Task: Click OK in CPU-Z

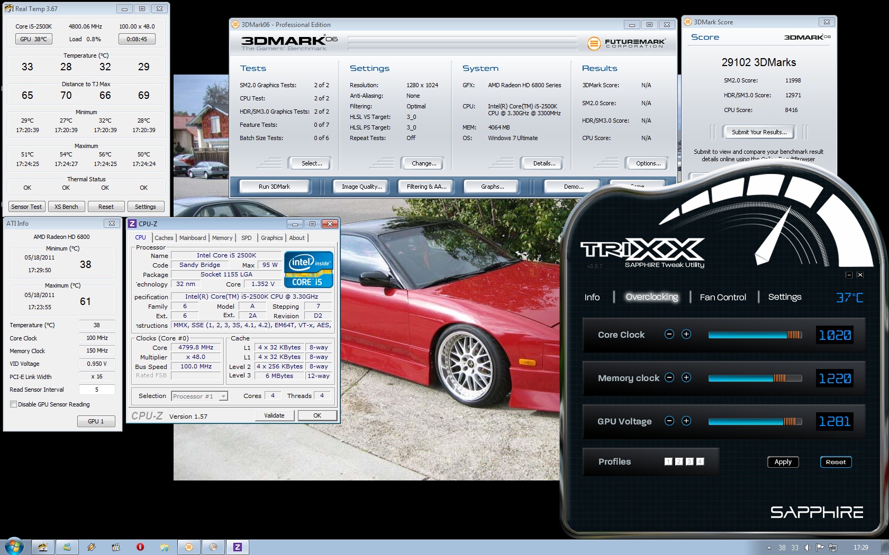Action: (317, 415)
